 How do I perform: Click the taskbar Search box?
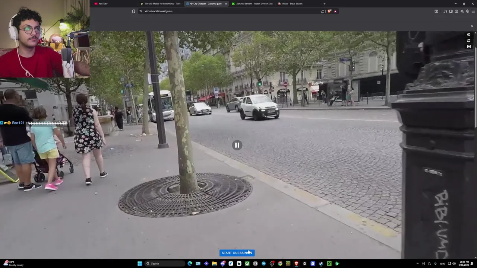coord(165,264)
